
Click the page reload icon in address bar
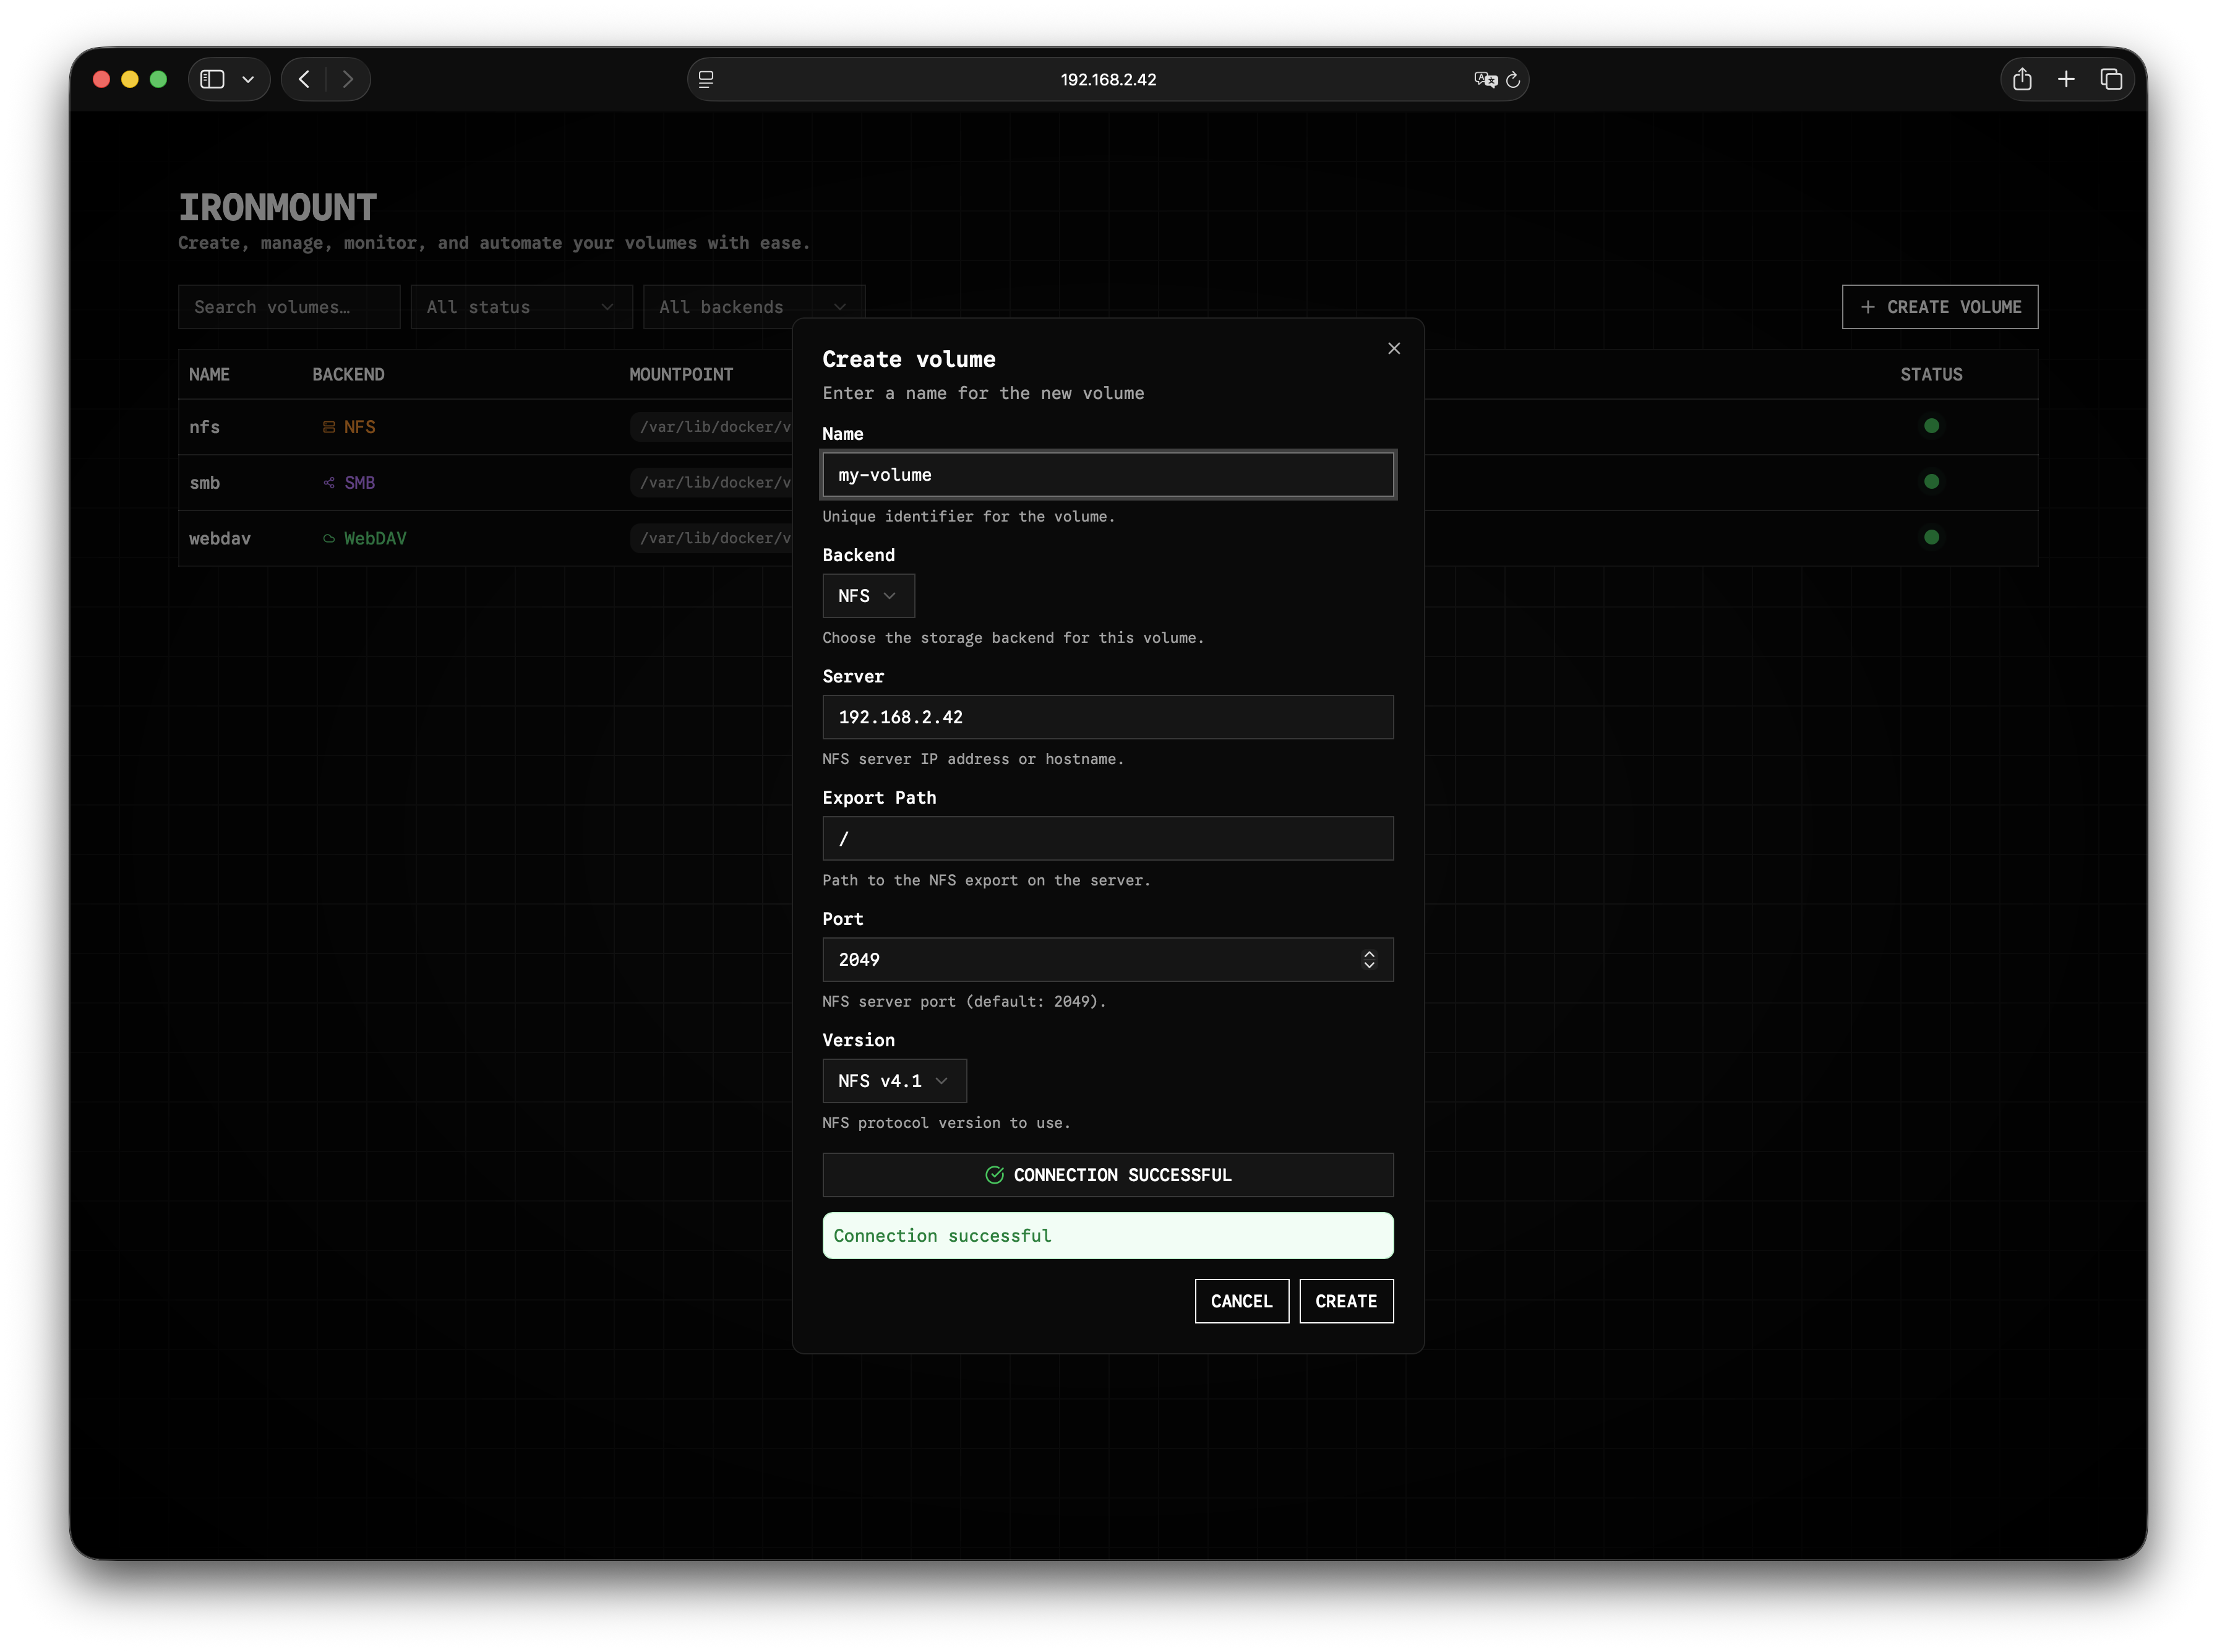point(1512,80)
